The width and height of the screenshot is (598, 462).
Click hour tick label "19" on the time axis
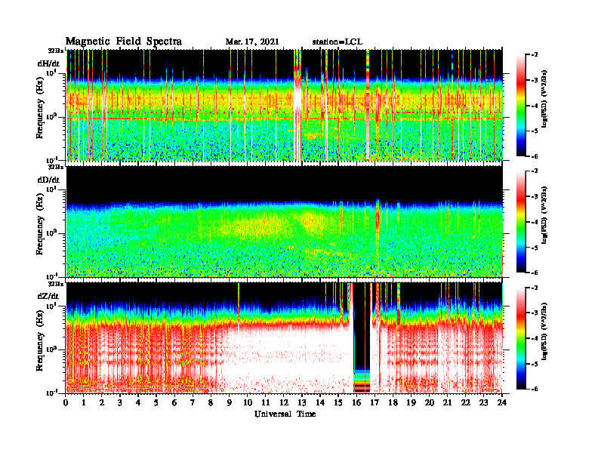point(411,403)
